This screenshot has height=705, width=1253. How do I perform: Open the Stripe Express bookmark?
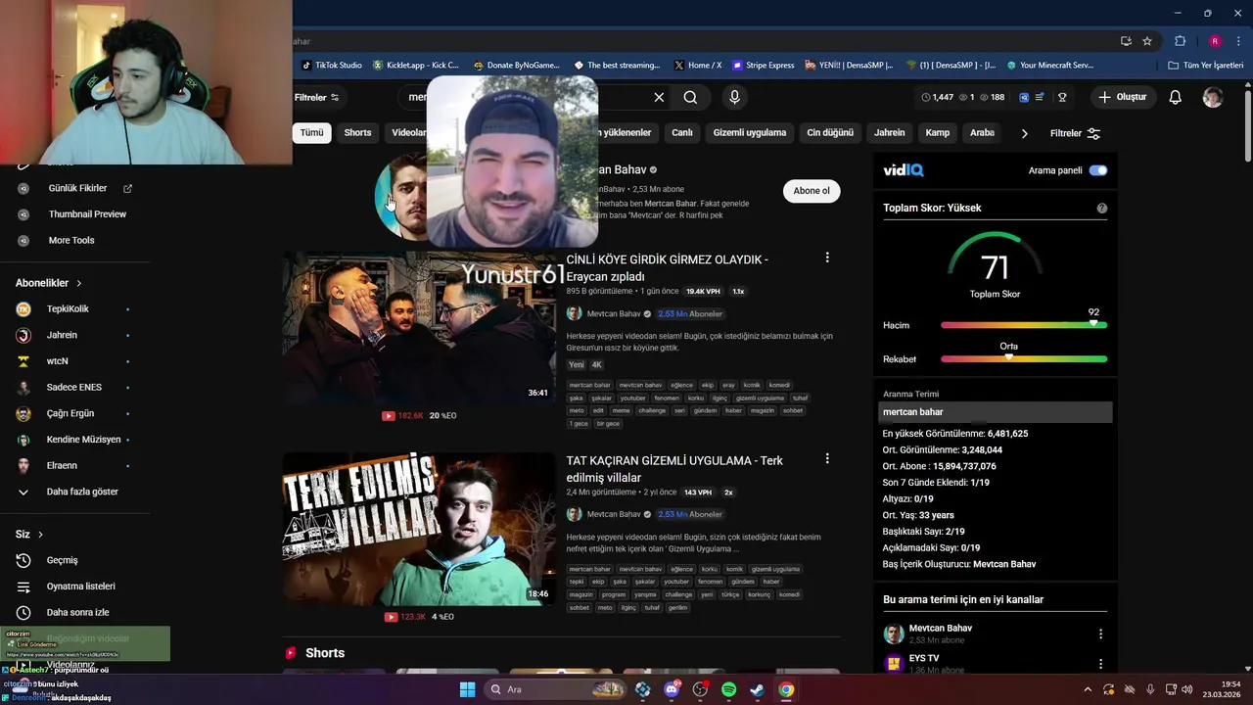pos(764,66)
